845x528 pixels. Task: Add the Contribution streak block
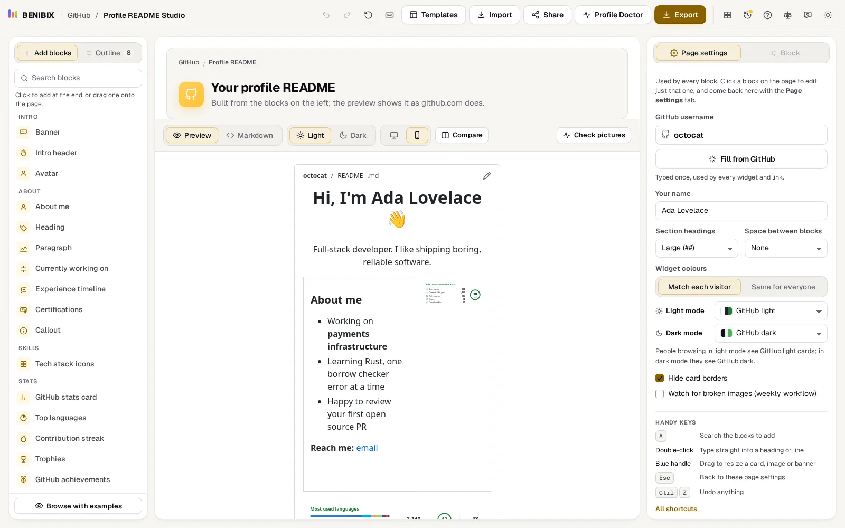[x=78, y=438]
